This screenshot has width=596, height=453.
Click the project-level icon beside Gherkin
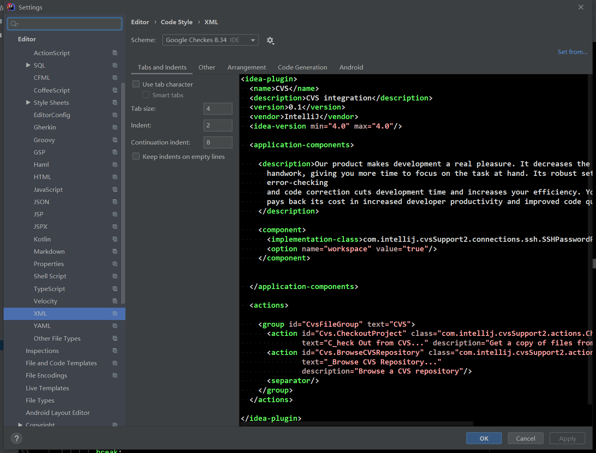point(115,127)
